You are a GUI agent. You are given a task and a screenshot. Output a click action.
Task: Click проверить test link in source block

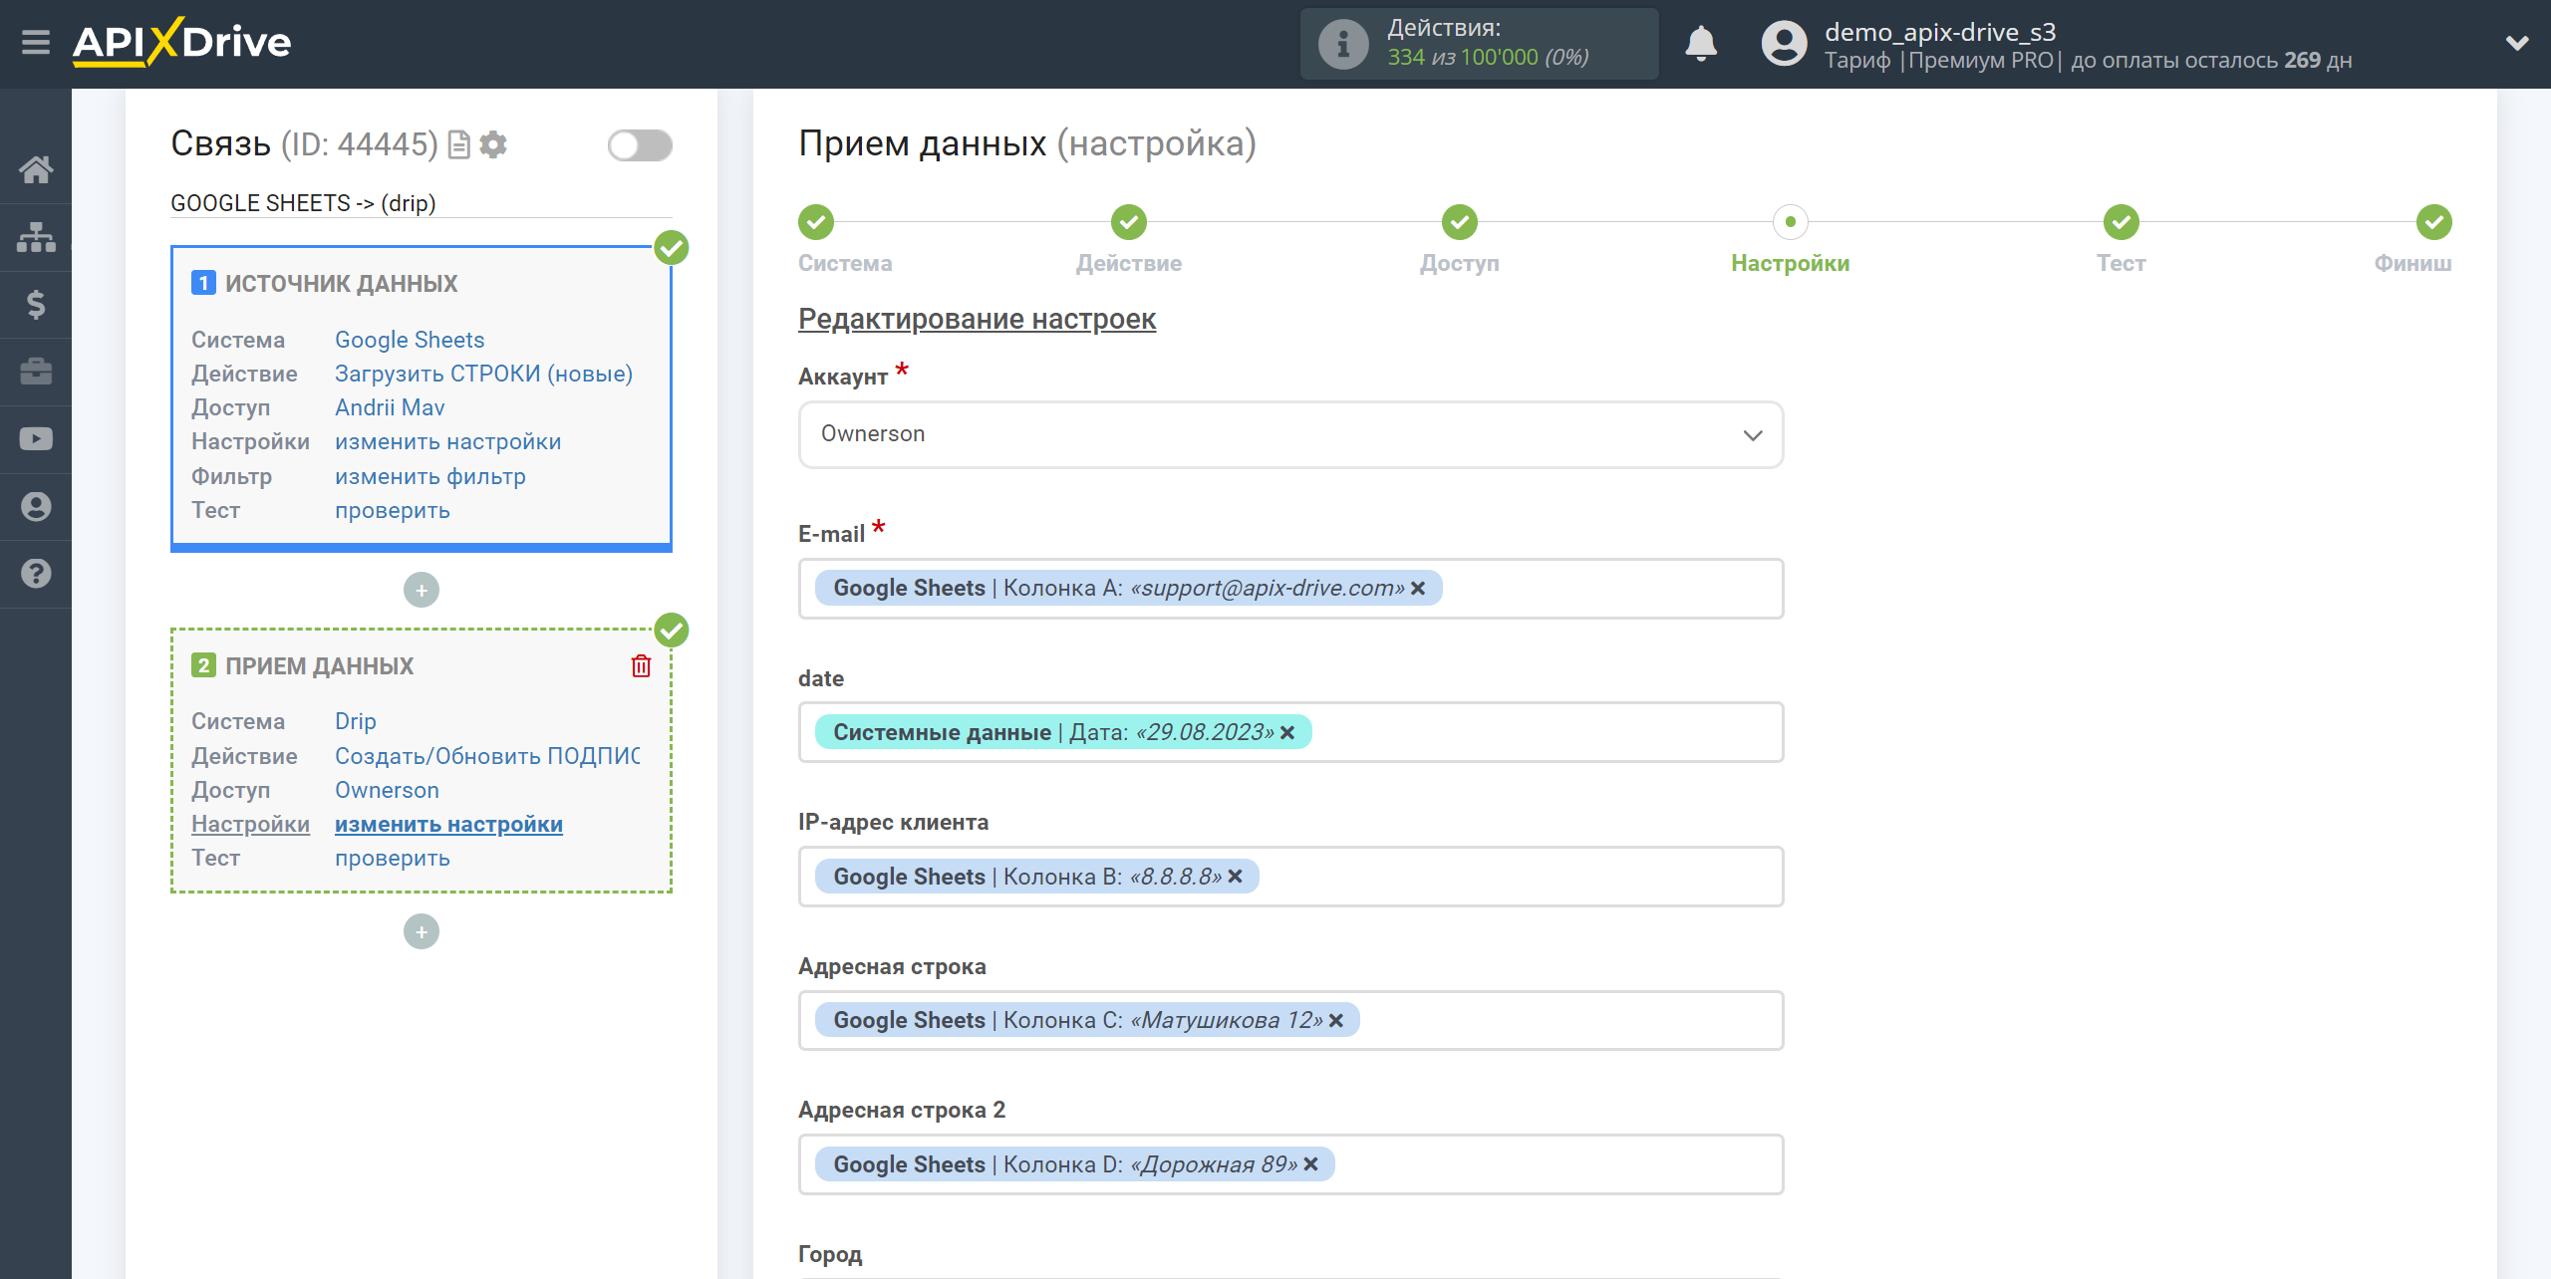(x=392, y=511)
